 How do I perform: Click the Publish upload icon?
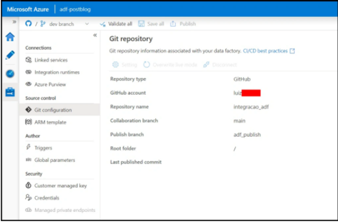point(173,23)
